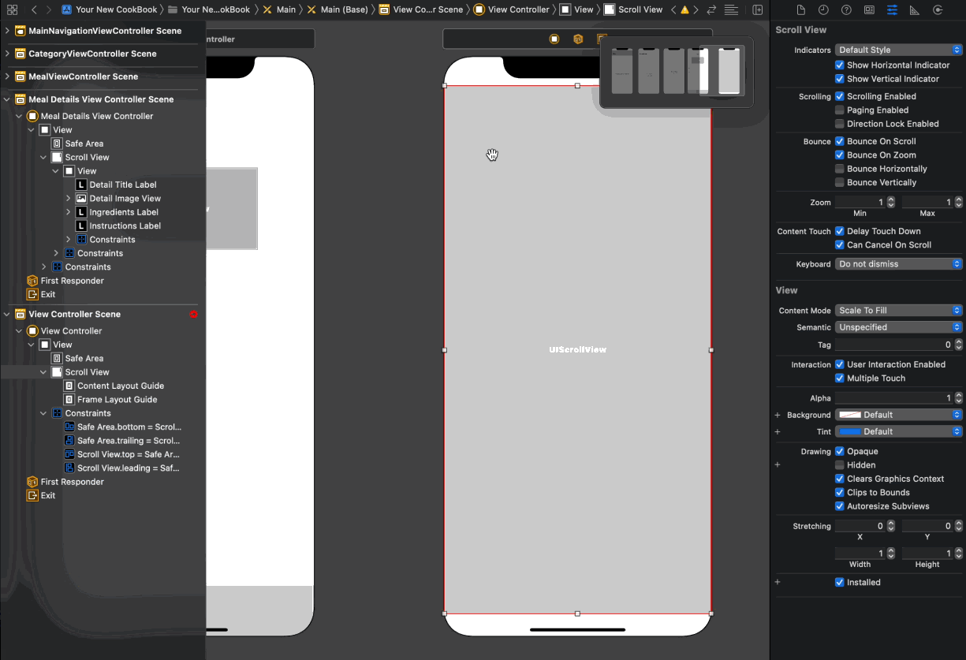This screenshot has width=966, height=660.
Task: Collapse Meal Details View Controller Scene
Action: tap(8, 99)
